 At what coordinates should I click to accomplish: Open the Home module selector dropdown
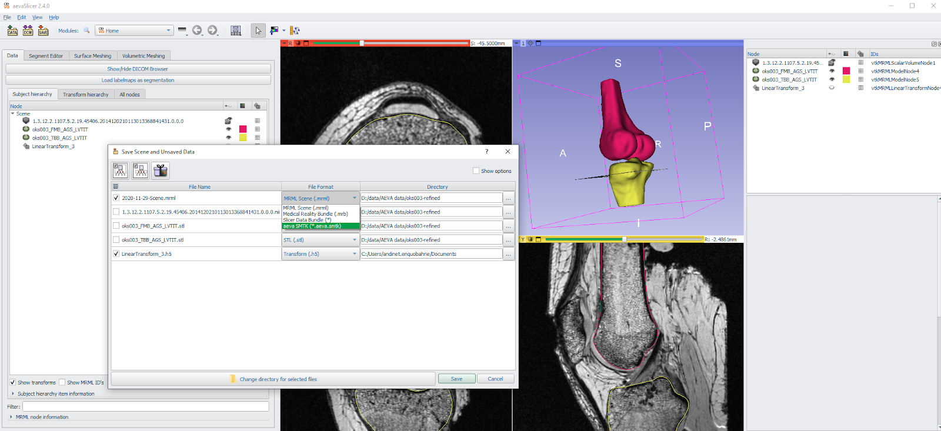pyautogui.click(x=135, y=31)
